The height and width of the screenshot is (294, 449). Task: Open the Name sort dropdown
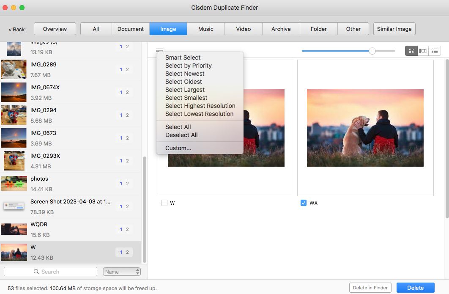tap(122, 271)
